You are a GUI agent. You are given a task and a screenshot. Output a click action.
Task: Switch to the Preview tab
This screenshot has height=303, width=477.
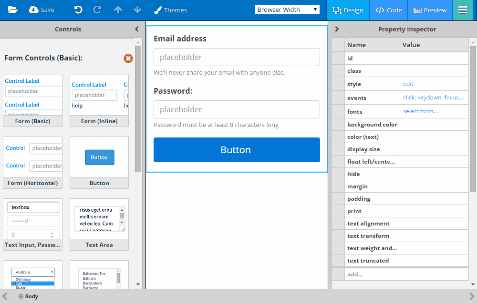point(430,10)
